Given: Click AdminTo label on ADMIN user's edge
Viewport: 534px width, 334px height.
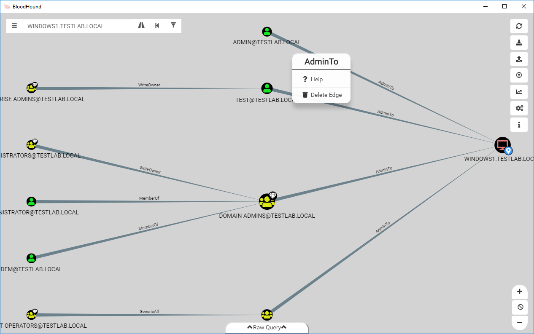Looking at the screenshot, I should pyautogui.click(x=386, y=86).
